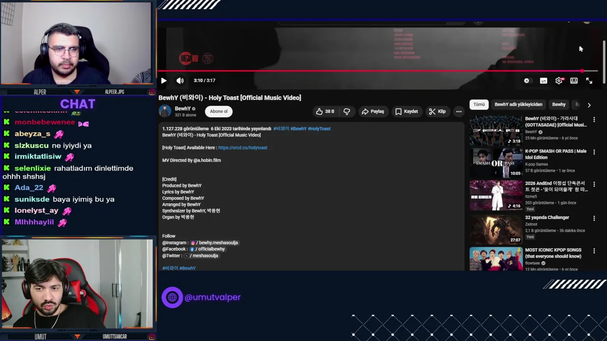Select the Bewhy filter chip
This screenshot has width=607, height=341.
click(559, 104)
